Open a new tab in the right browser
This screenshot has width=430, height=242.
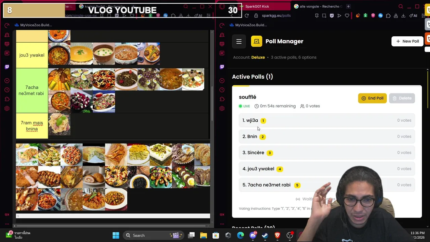click(x=348, y=6)
